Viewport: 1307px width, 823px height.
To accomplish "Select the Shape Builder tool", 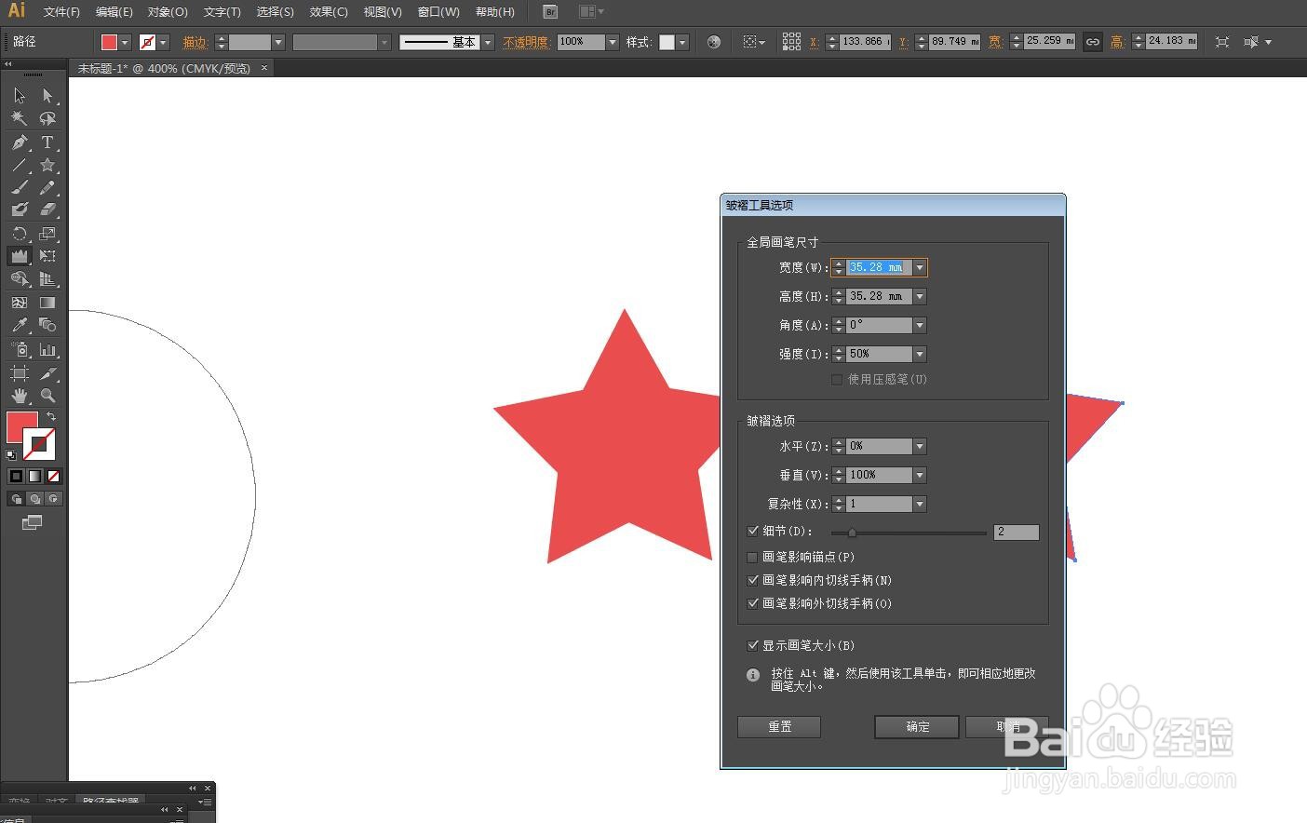I will tap(20, 278).
